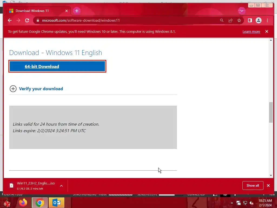Click Verify your download text link
Viewport: 277px width, 208px height.
tap(41, 89)
